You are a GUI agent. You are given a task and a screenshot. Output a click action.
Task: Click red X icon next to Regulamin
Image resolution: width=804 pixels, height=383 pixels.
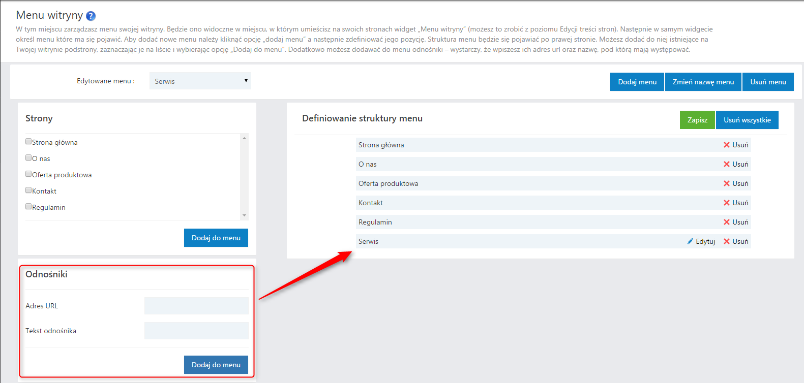click(x=727, y=222)
